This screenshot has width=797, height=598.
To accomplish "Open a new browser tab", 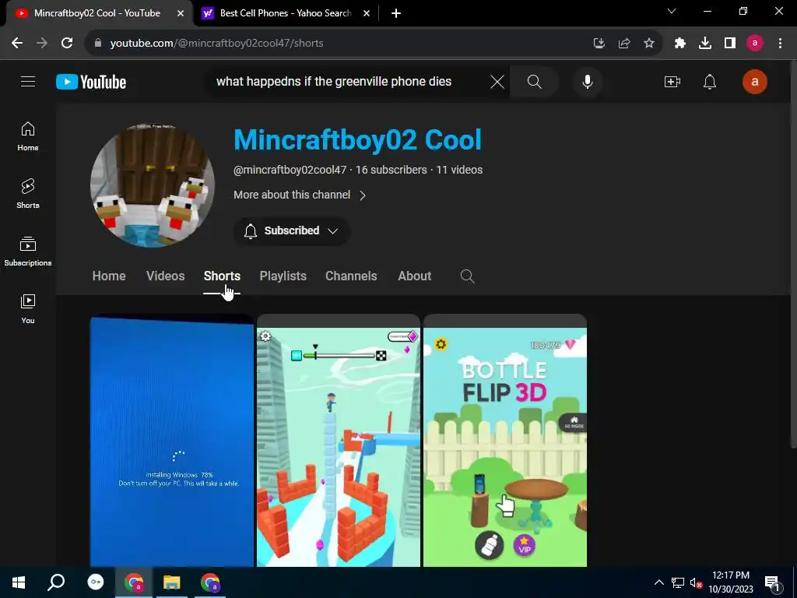I will (x=396, y=13).
